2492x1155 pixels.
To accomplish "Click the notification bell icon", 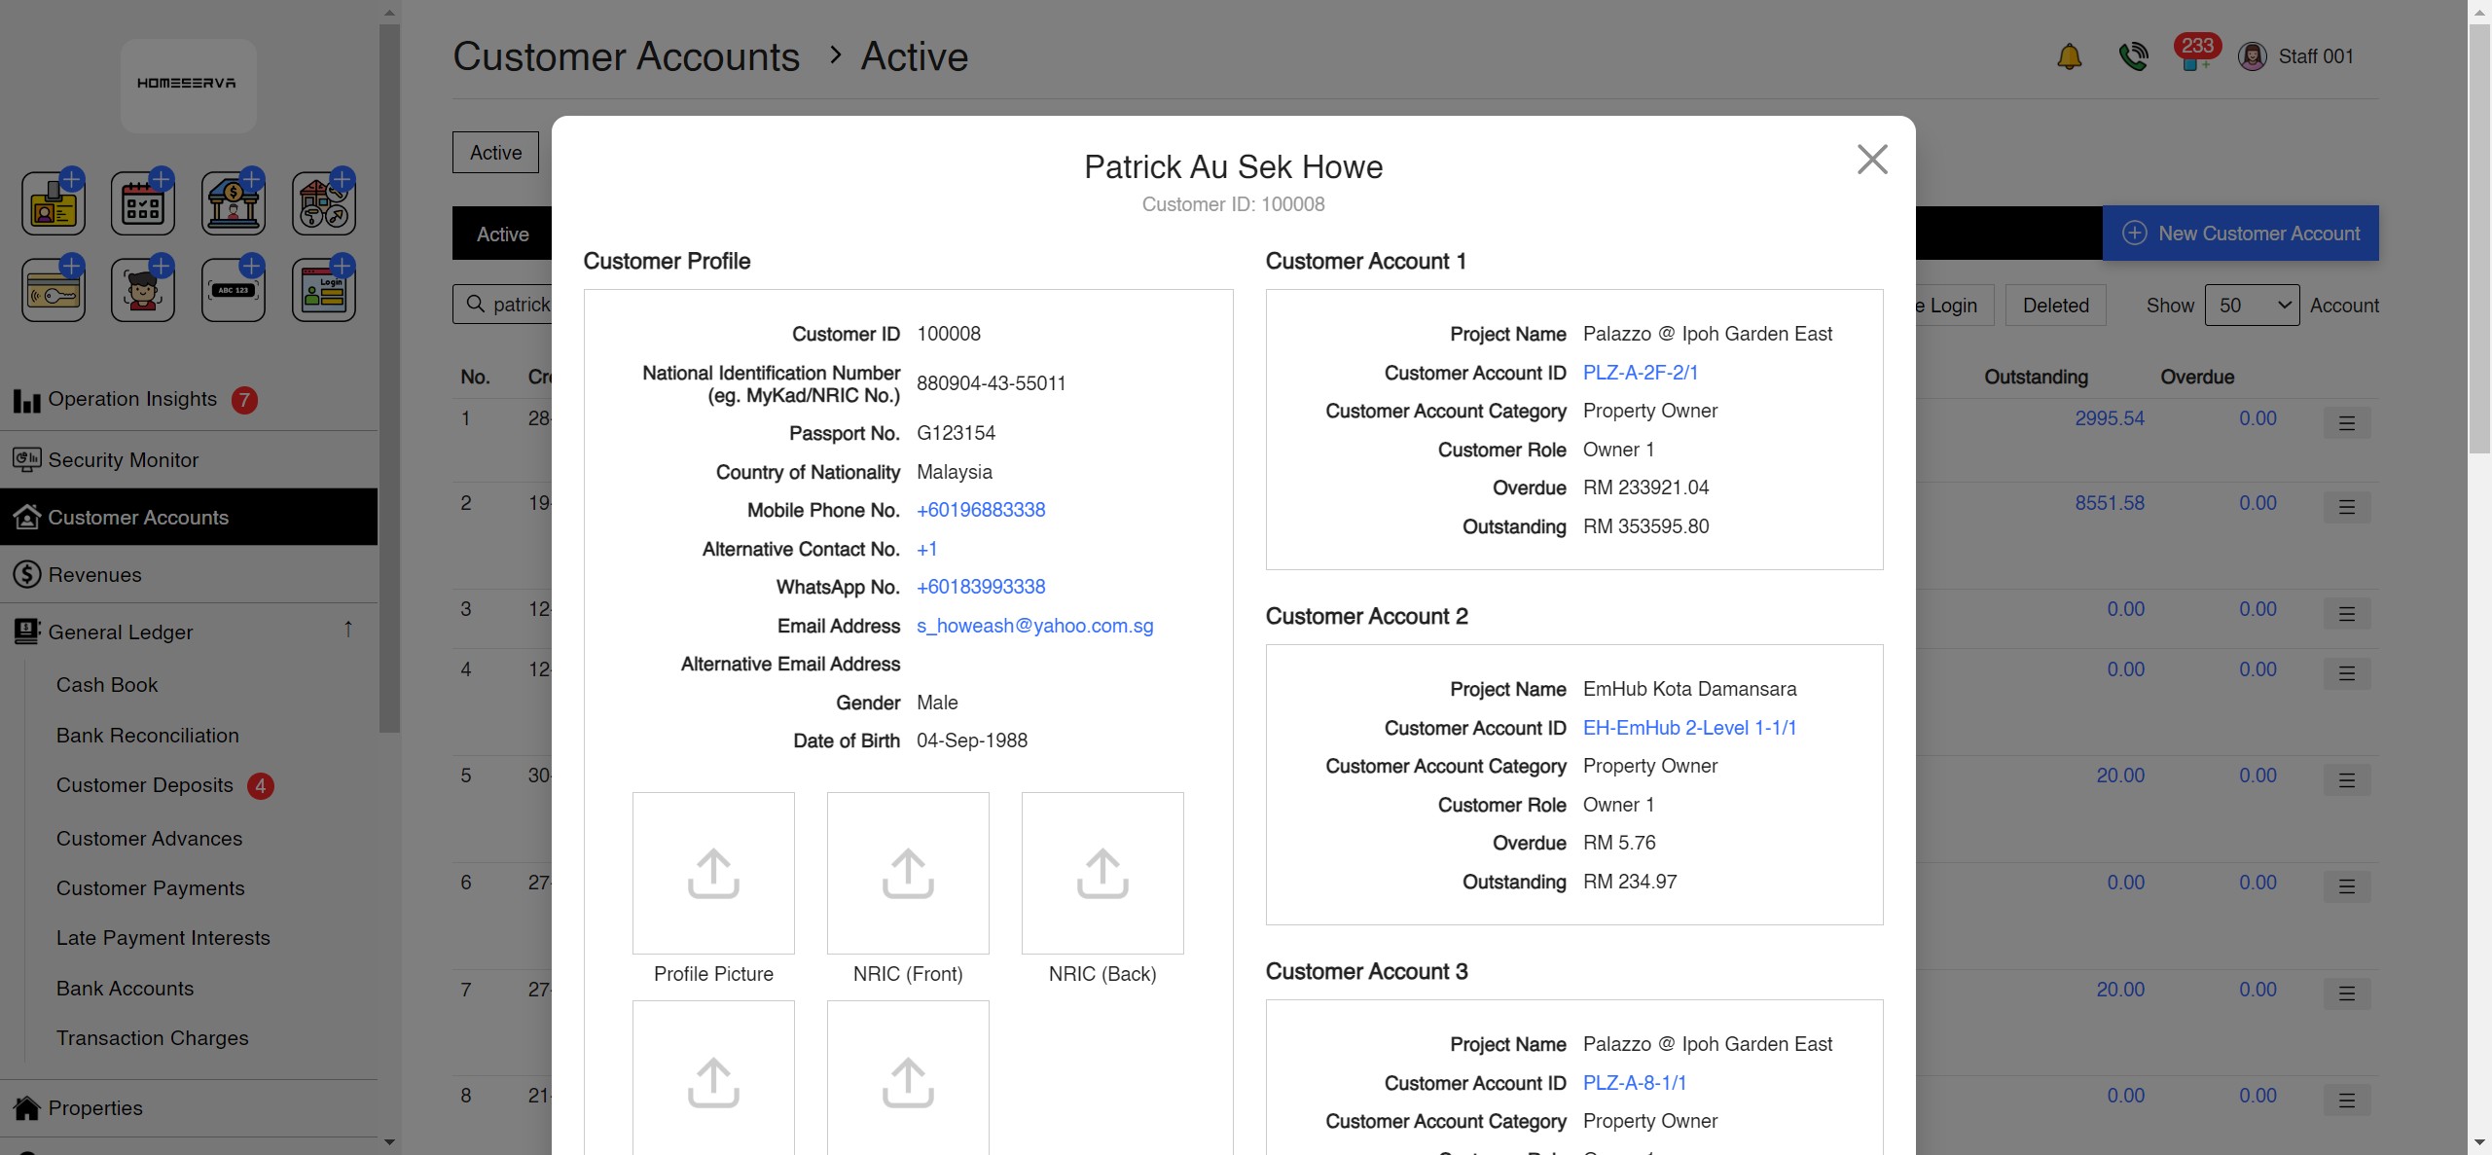I will [x=2069, y=55].
